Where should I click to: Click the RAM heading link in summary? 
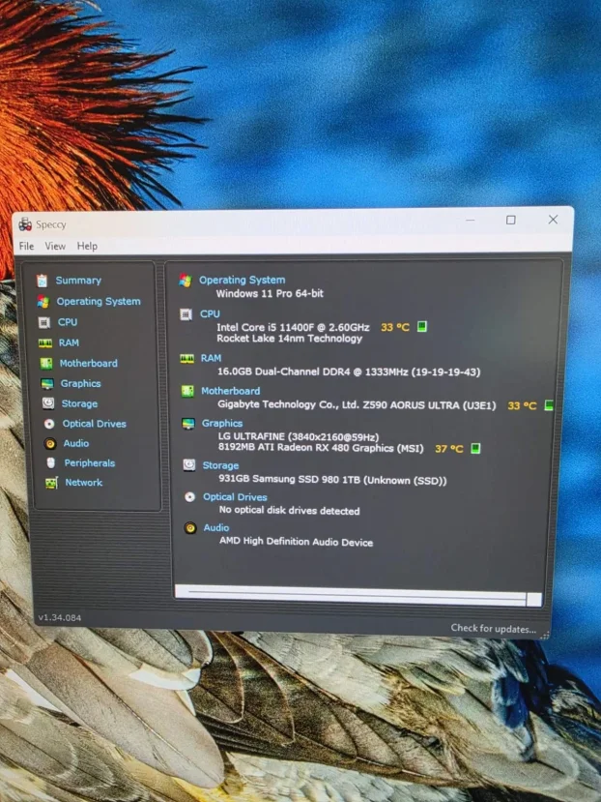pyautogui.click(x=211, y=358)
